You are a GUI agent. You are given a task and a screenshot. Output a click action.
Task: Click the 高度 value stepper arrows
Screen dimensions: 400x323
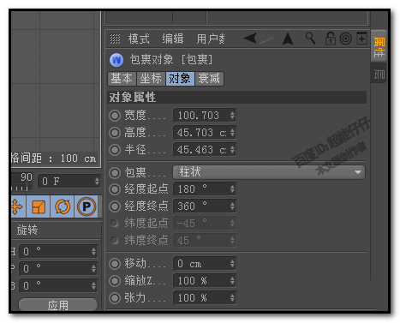pos(232,133)
